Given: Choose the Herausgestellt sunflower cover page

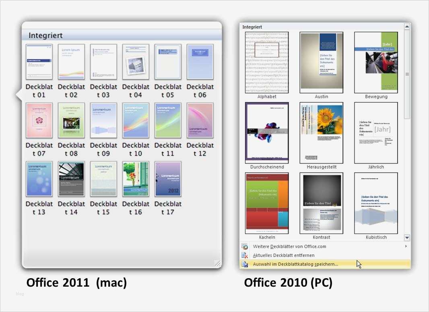Looking at the screenshot, I should pos(322,133).
